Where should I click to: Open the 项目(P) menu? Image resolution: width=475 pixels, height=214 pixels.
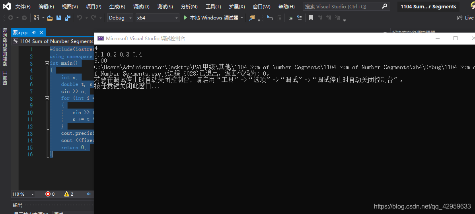pos(93,7)
